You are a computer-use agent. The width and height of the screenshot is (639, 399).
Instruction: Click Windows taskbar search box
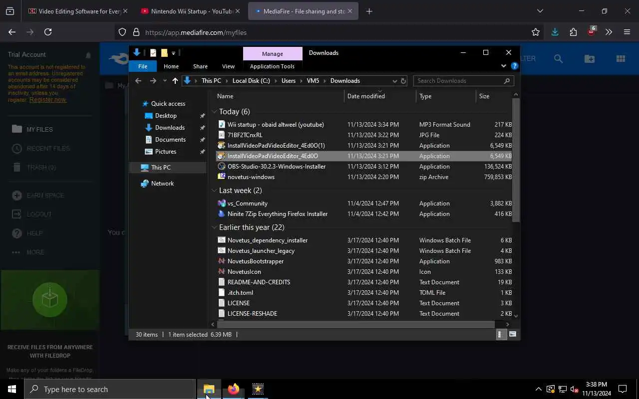pyautogui.click(x=110, y=389)
